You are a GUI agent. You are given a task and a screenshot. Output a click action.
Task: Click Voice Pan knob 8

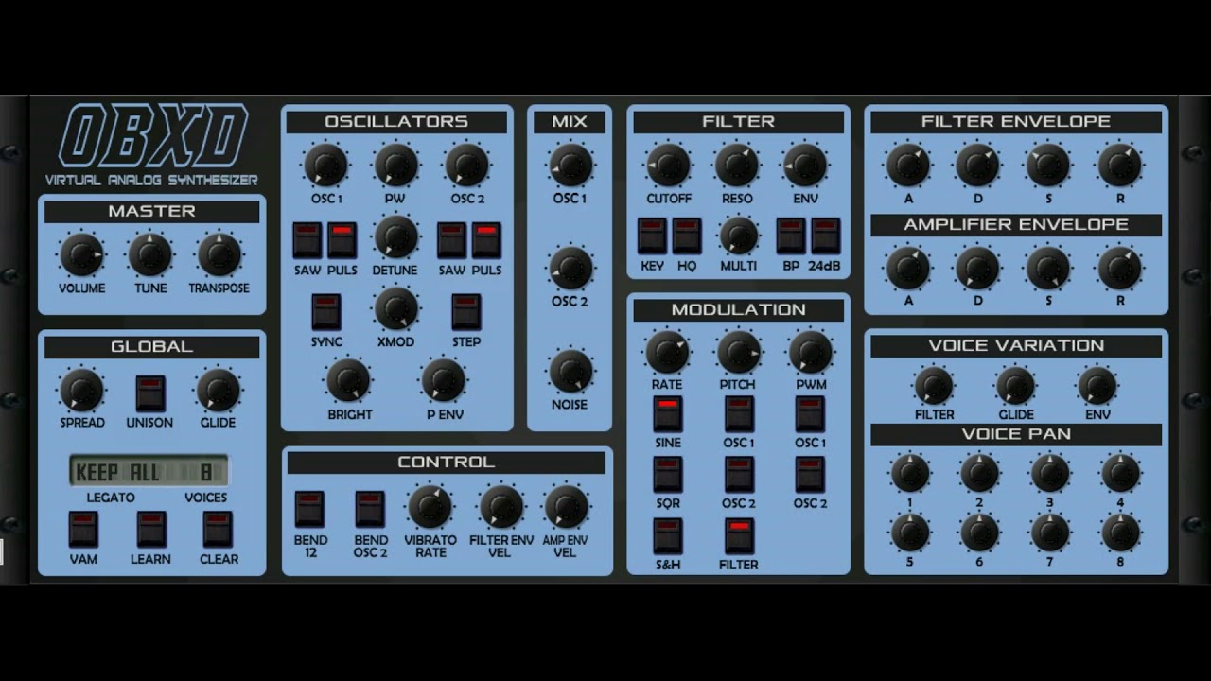click(1120, 533)
